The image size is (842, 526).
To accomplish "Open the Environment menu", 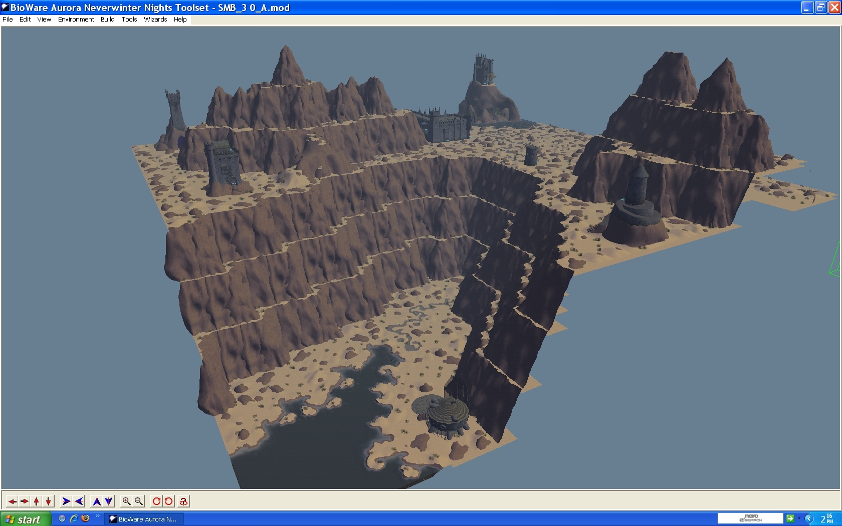I will coord(76,20).
